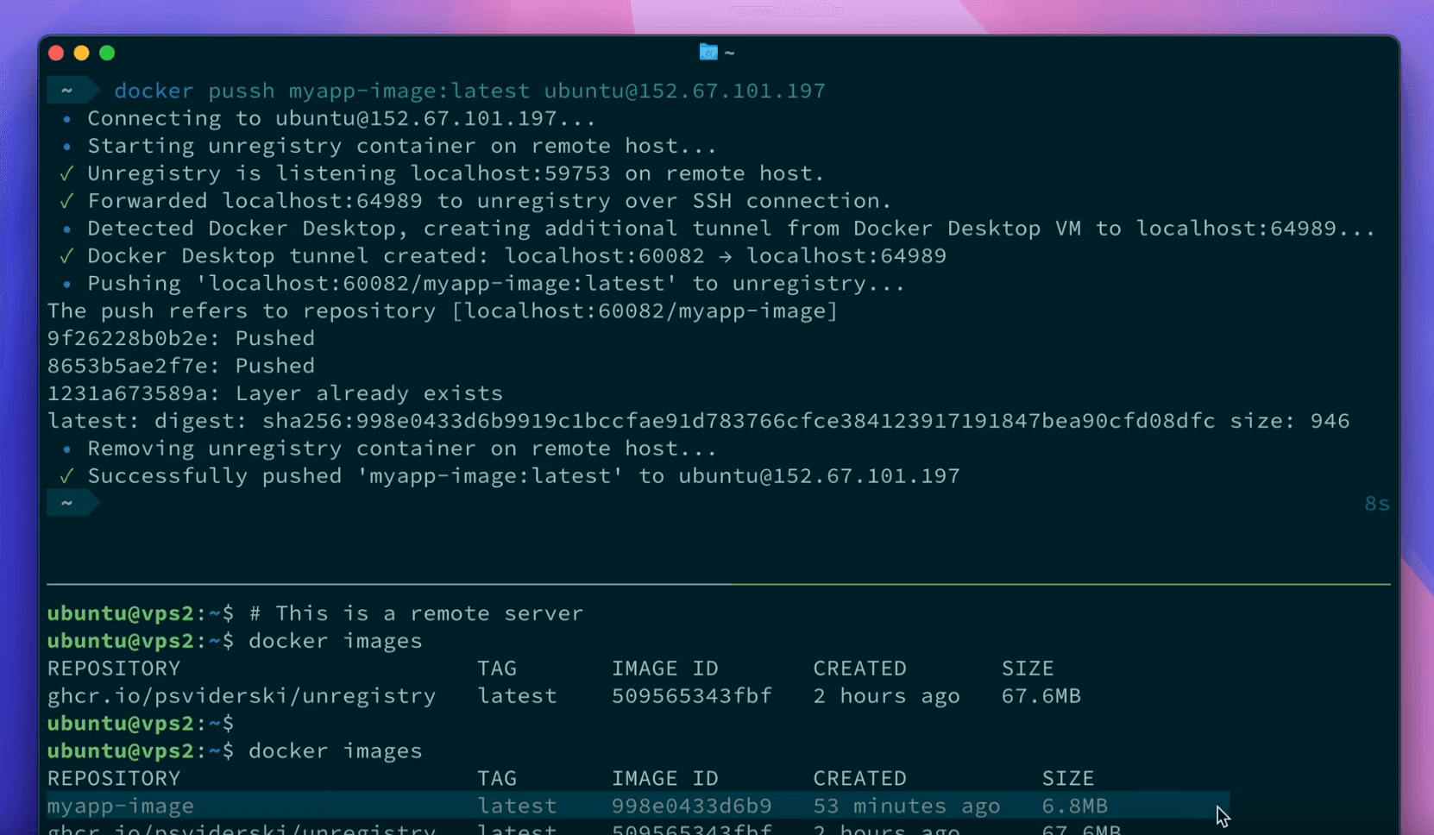Click checkmark beside 'Unregistry is listening' line
The image size is (1434, 835).
click(66, 173)
